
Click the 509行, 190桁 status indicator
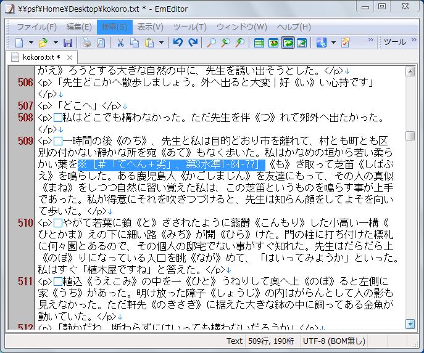coord(271,341)
